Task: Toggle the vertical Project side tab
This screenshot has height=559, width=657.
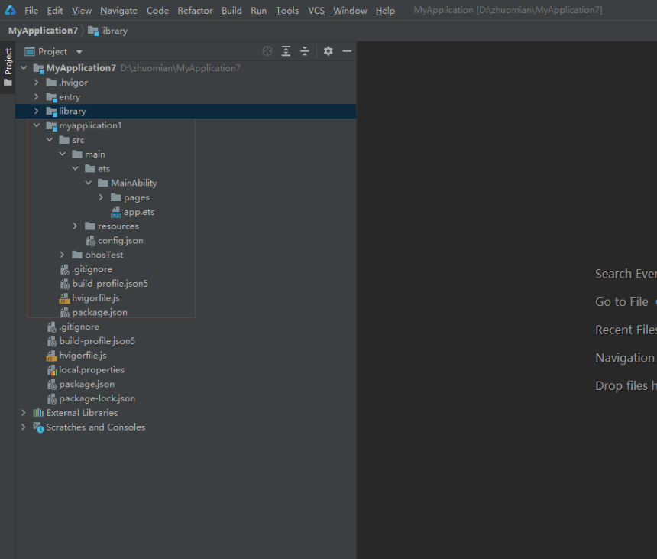Action: coord(8,67)
